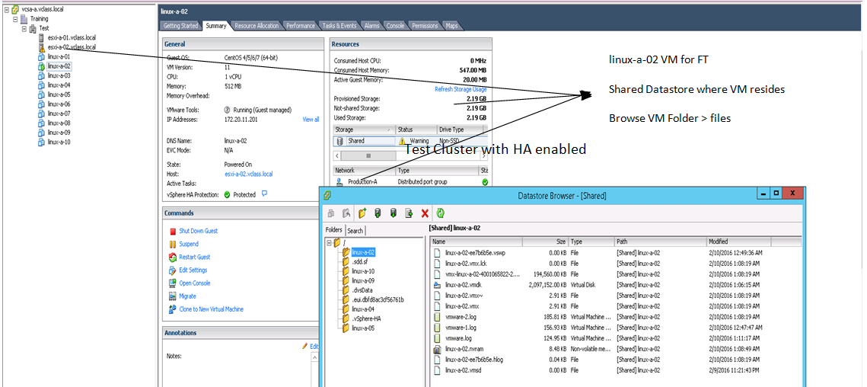Click the Restart Guest icon in Commands
The width and height of the screenshot is (867, 387).
tap(173, 257)
